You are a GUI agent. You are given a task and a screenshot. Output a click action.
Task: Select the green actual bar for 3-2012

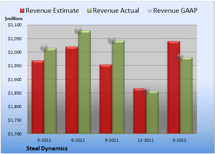(186, 95)
